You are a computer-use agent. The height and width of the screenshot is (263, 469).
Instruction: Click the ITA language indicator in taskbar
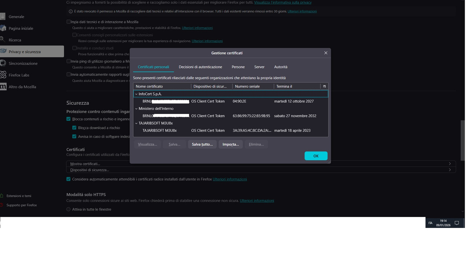431,223
